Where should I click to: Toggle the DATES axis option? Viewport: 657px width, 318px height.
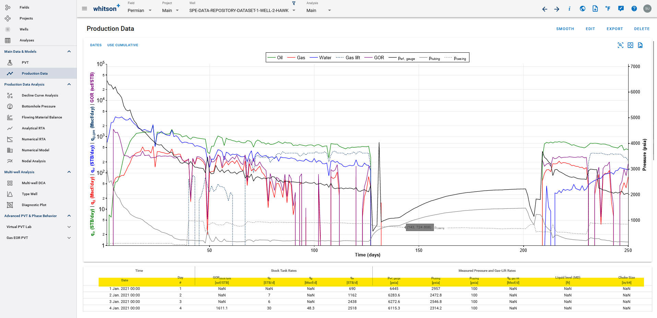pos(96,45)
